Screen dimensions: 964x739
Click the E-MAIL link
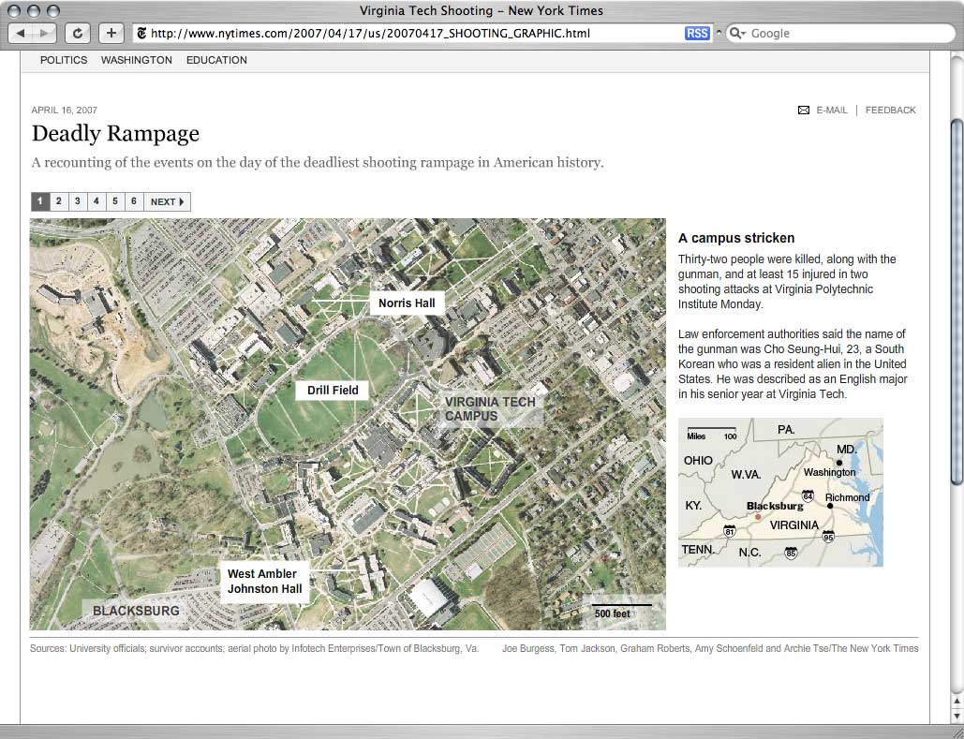pyautogui.click(x=832, y=110)
